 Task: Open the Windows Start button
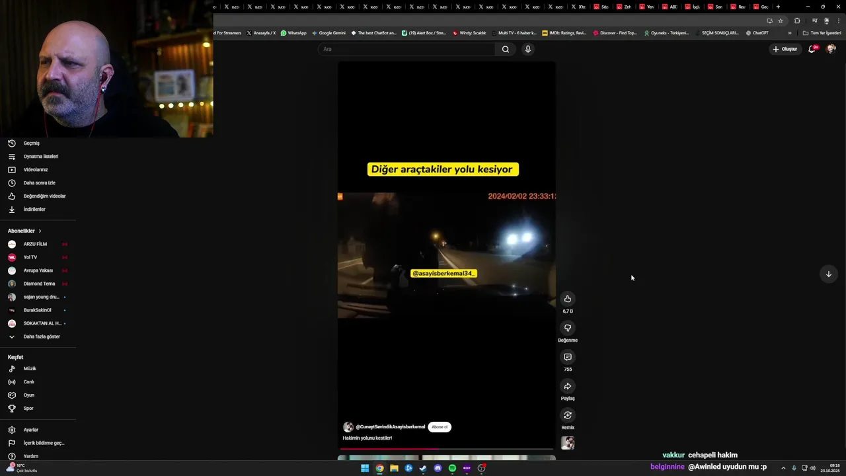click(x=365, y=468)
